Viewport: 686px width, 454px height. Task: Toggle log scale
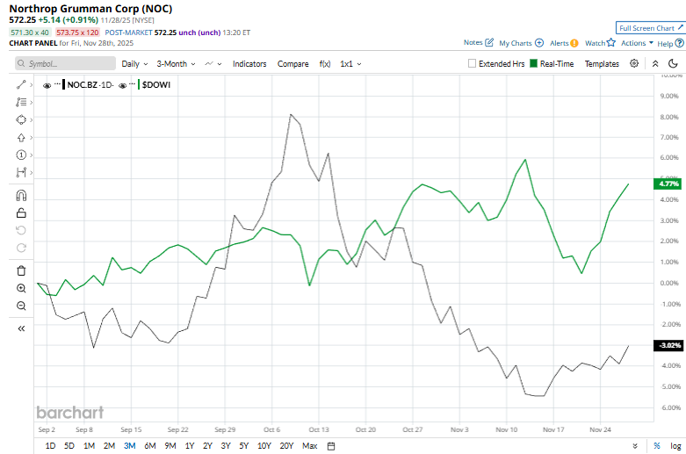(675, 446)
